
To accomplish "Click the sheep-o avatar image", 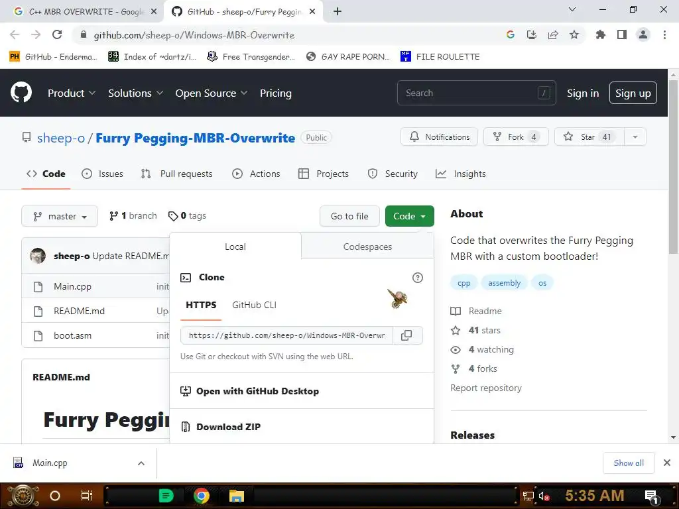I will [38, 256].
